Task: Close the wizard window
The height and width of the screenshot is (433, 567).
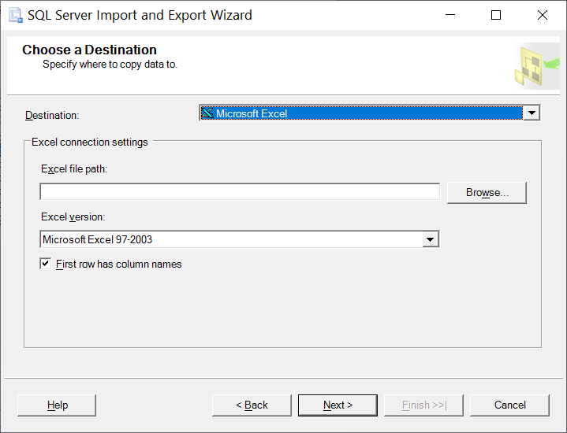Action: point(542,15)
